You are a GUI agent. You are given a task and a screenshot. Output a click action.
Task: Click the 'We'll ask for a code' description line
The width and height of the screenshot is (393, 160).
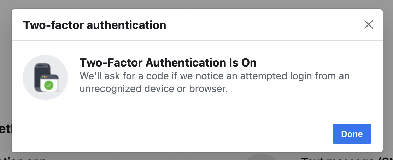pos(214,76)
